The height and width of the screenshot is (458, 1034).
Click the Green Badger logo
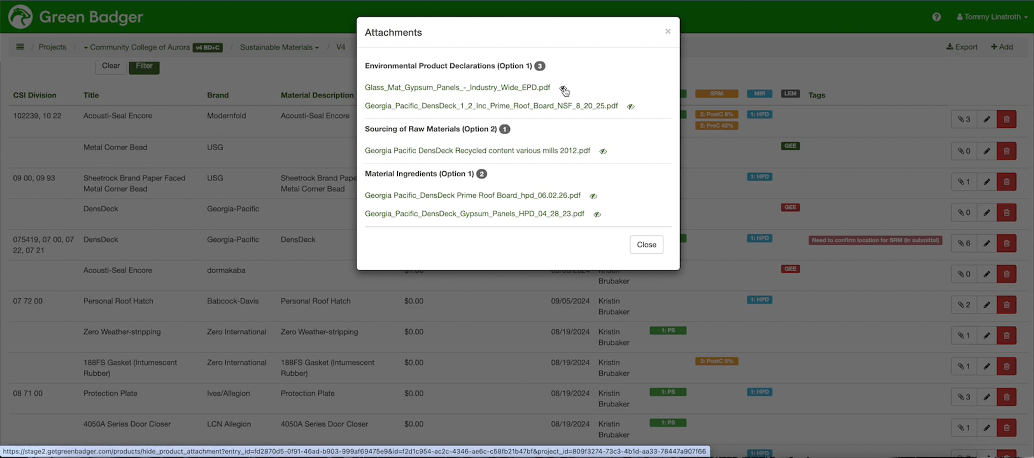[76, 17]
